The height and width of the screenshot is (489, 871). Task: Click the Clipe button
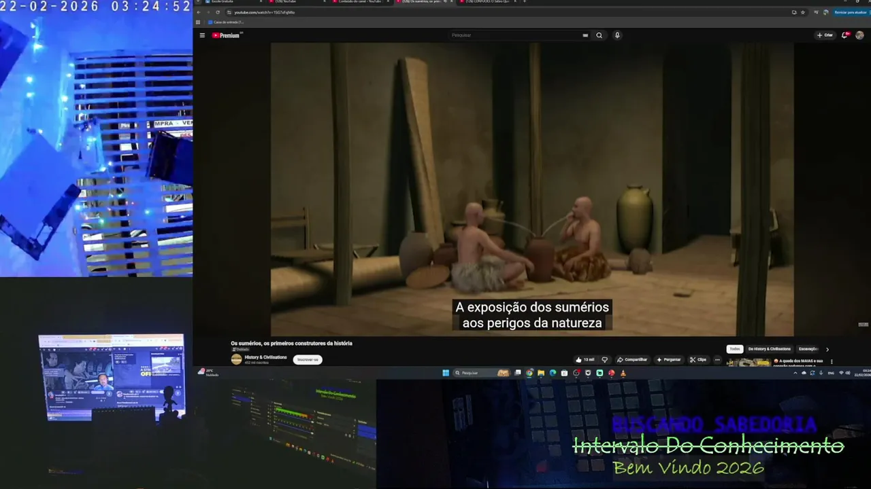pos(698,359)
